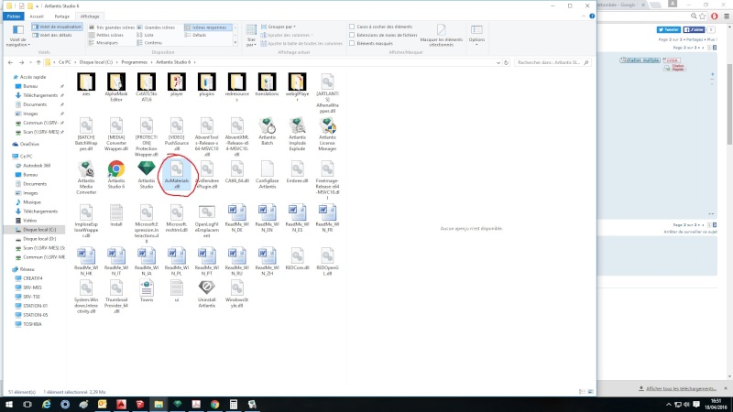Image resolution: width=733 pixels, height=412 pixels.
Task: Select the AlphaMask Editor folder
Action: [x=116, y=87]
